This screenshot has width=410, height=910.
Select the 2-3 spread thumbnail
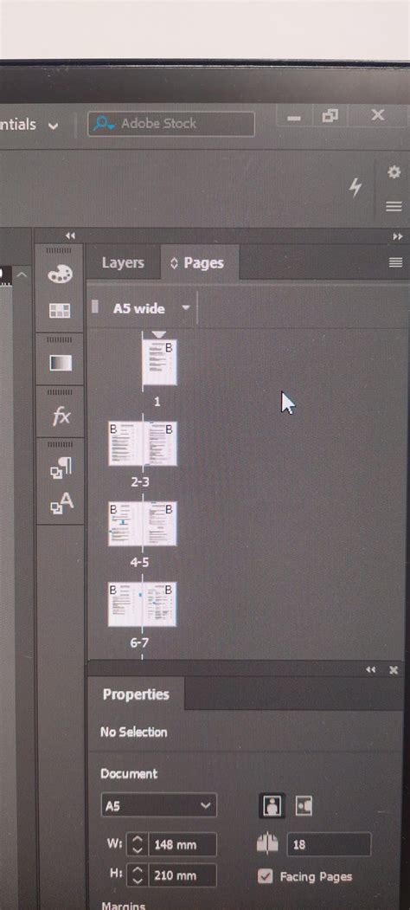tap(142, 443)
